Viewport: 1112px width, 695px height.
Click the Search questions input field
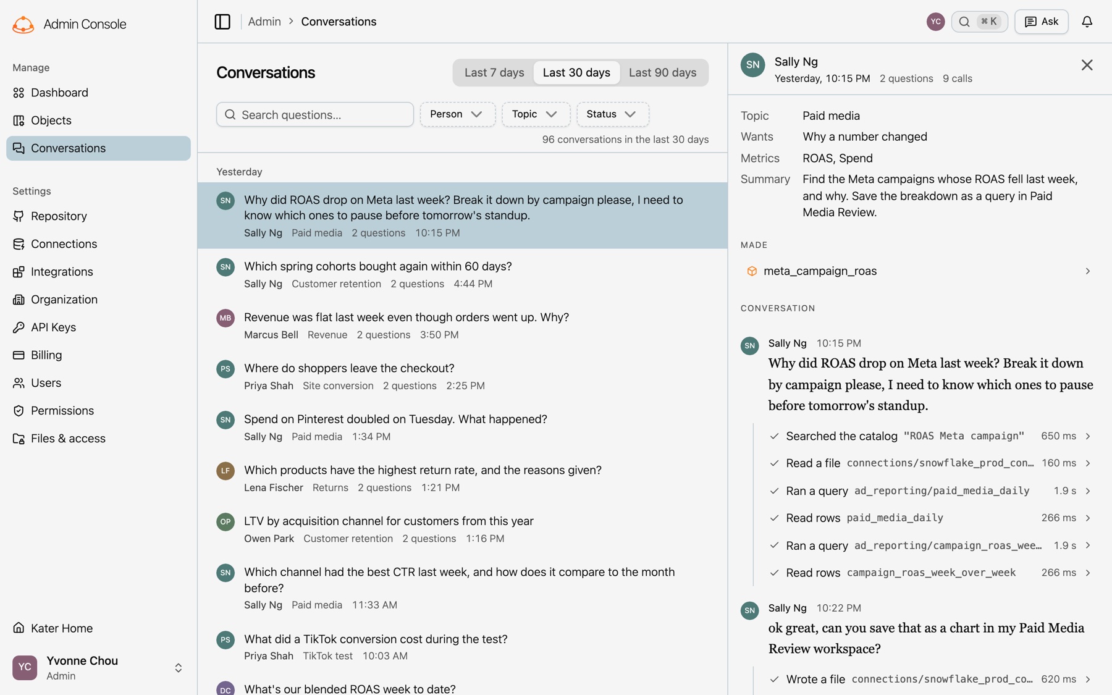[x=314, y=114]
